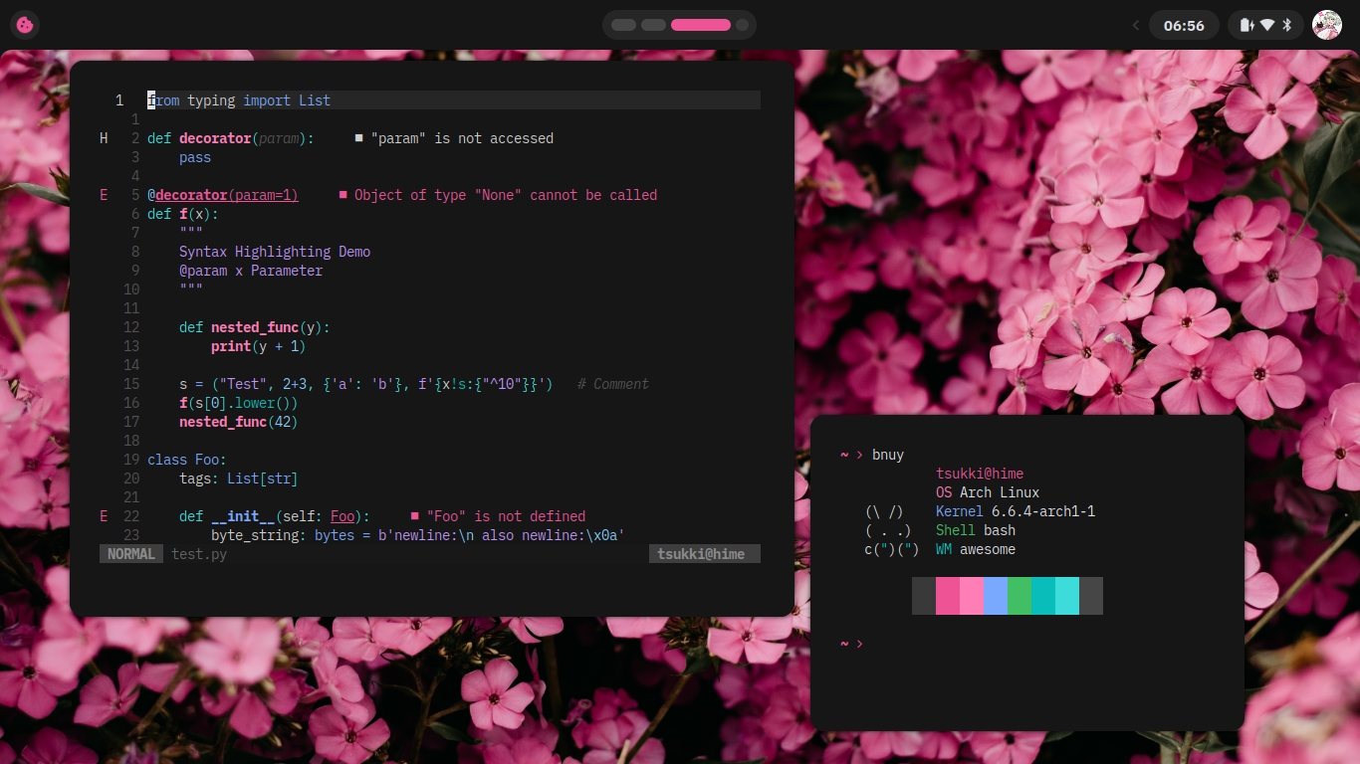This screenshot has width=1360, height=764.
Task: Expand the chevron arrow left of the clock
Action: click(x=1135, y=25)
